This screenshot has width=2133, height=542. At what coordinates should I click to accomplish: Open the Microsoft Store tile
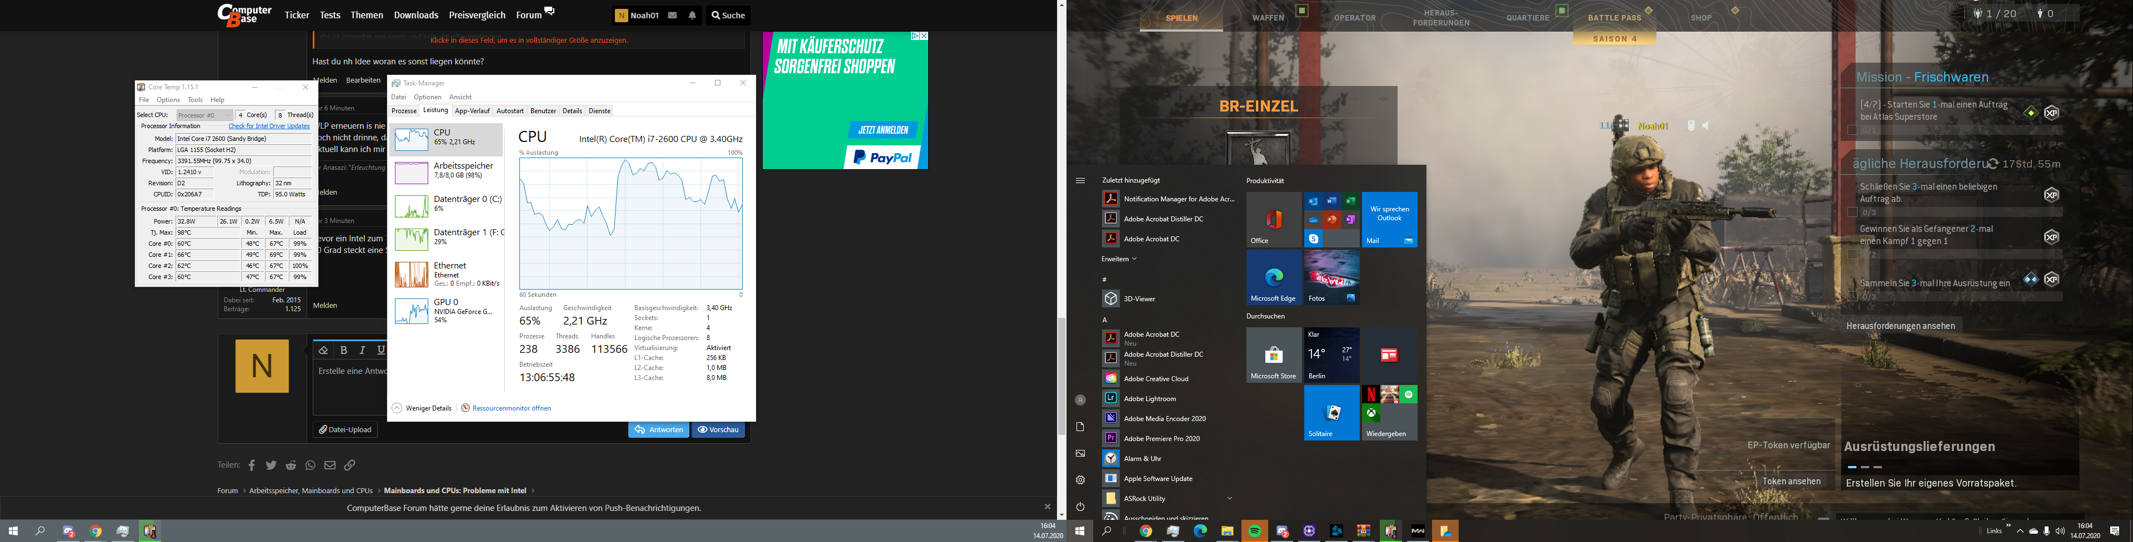coord(1274,355)
